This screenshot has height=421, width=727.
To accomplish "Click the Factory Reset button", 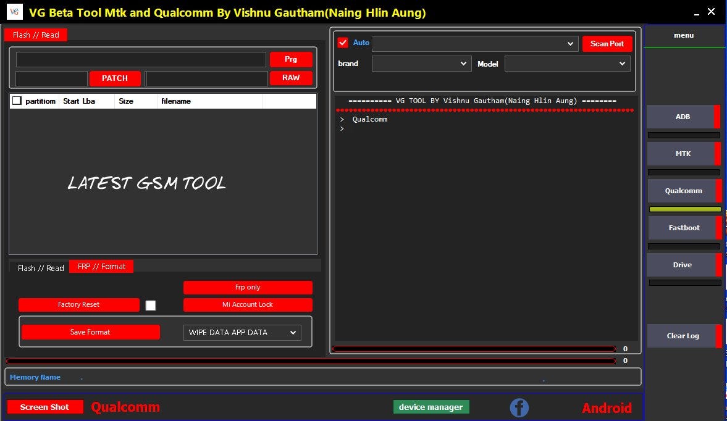I will click(79, 304).
